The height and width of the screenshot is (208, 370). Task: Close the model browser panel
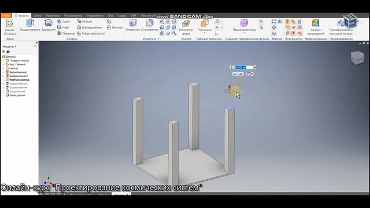(x=36, y=43)
